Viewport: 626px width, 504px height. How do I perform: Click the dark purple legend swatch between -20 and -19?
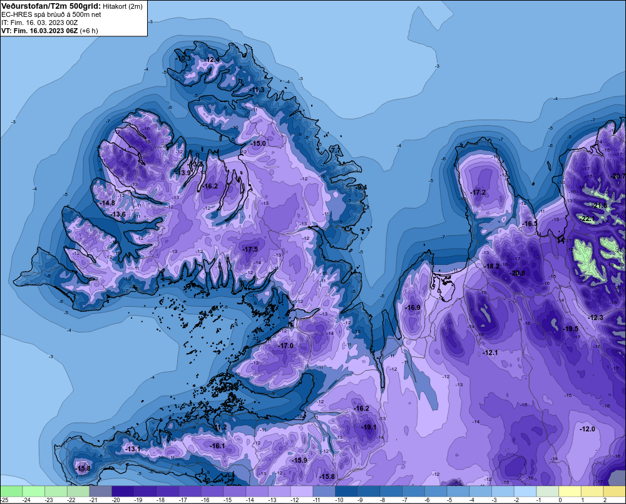click(x=123, y=491)
